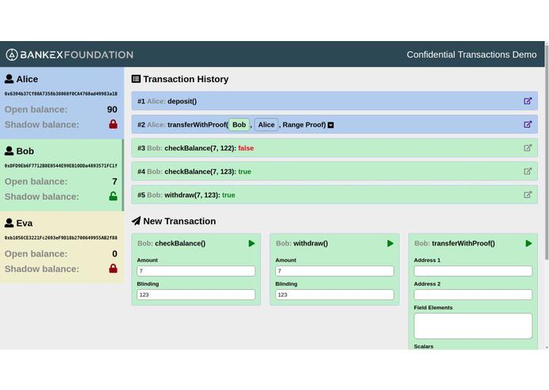Run Bob's withdraw() transaction
549x390 pixels.
390,243
